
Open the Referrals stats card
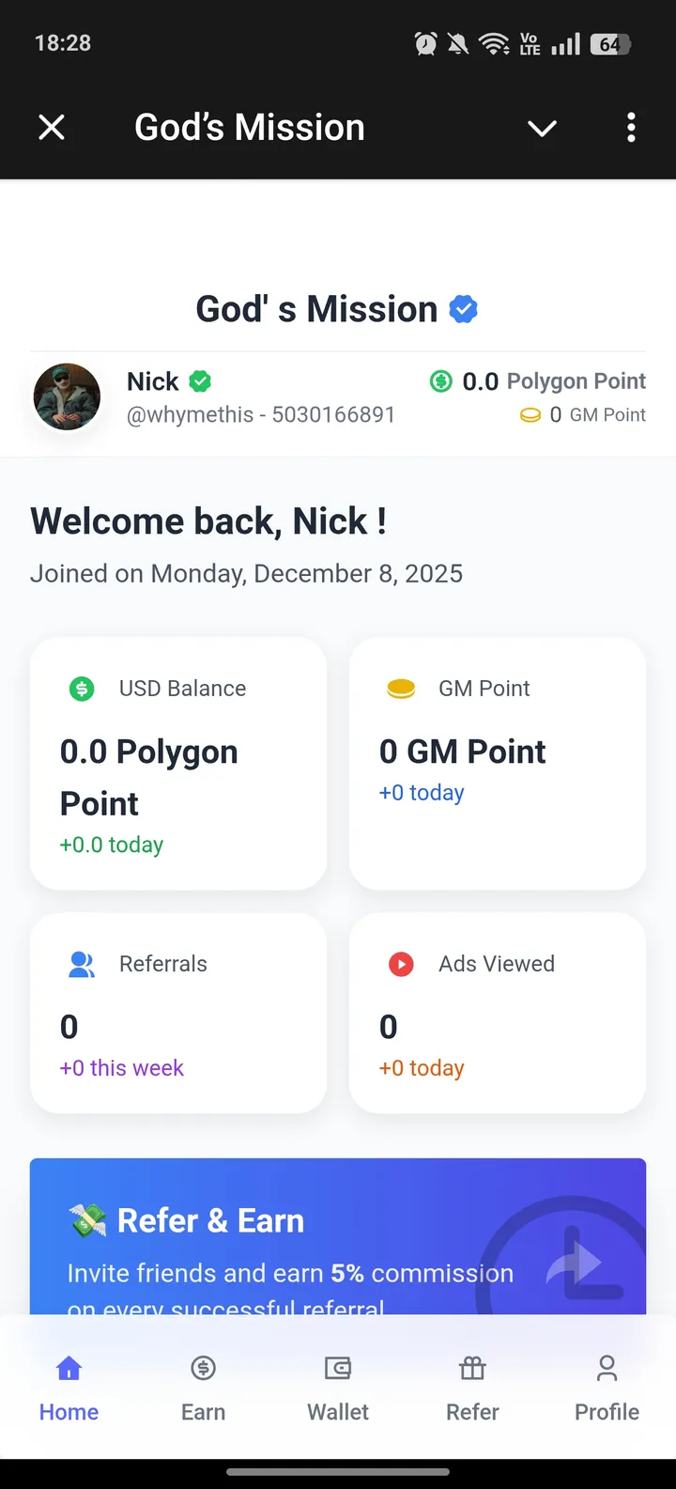(178, 1013)
